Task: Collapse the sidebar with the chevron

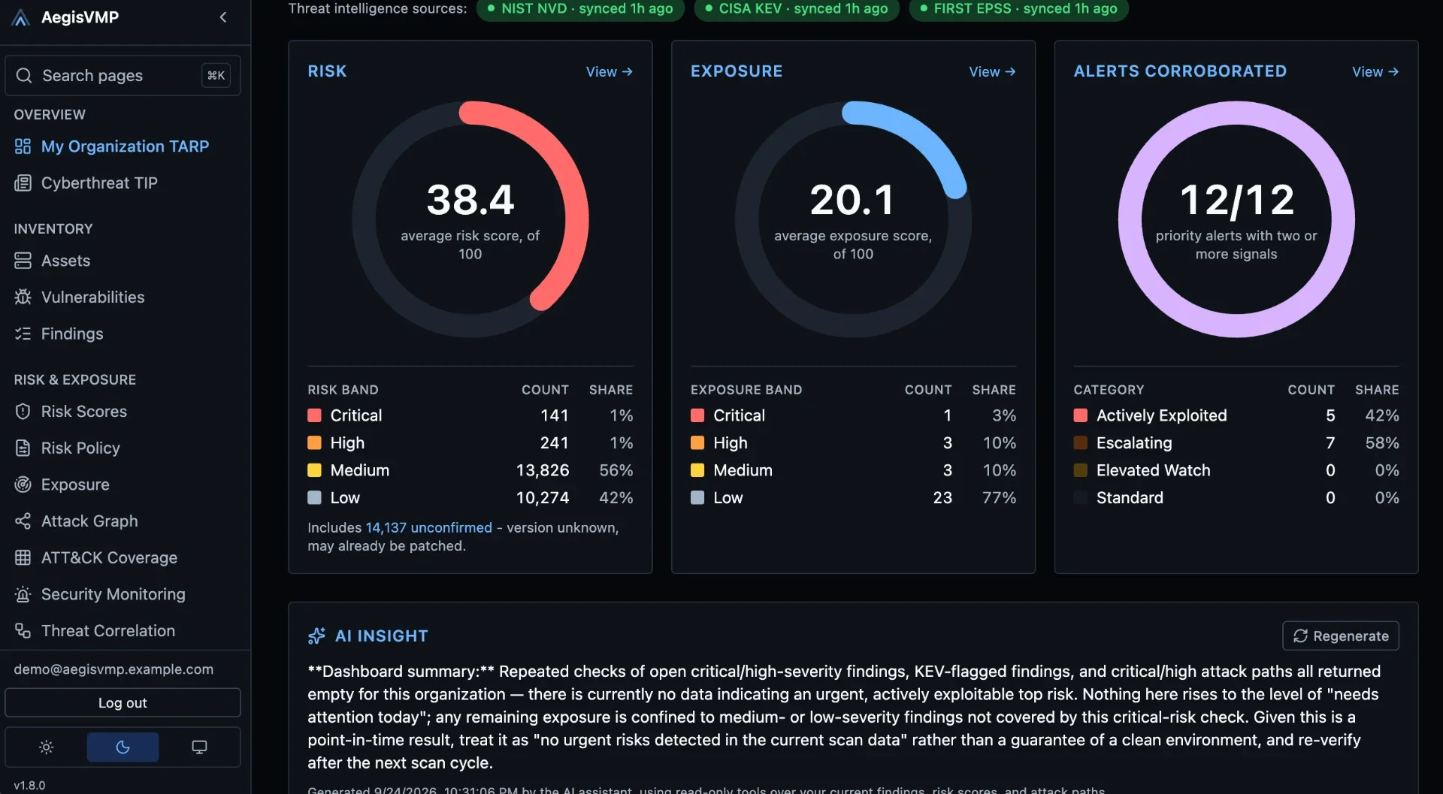Action: pos(223,17)
